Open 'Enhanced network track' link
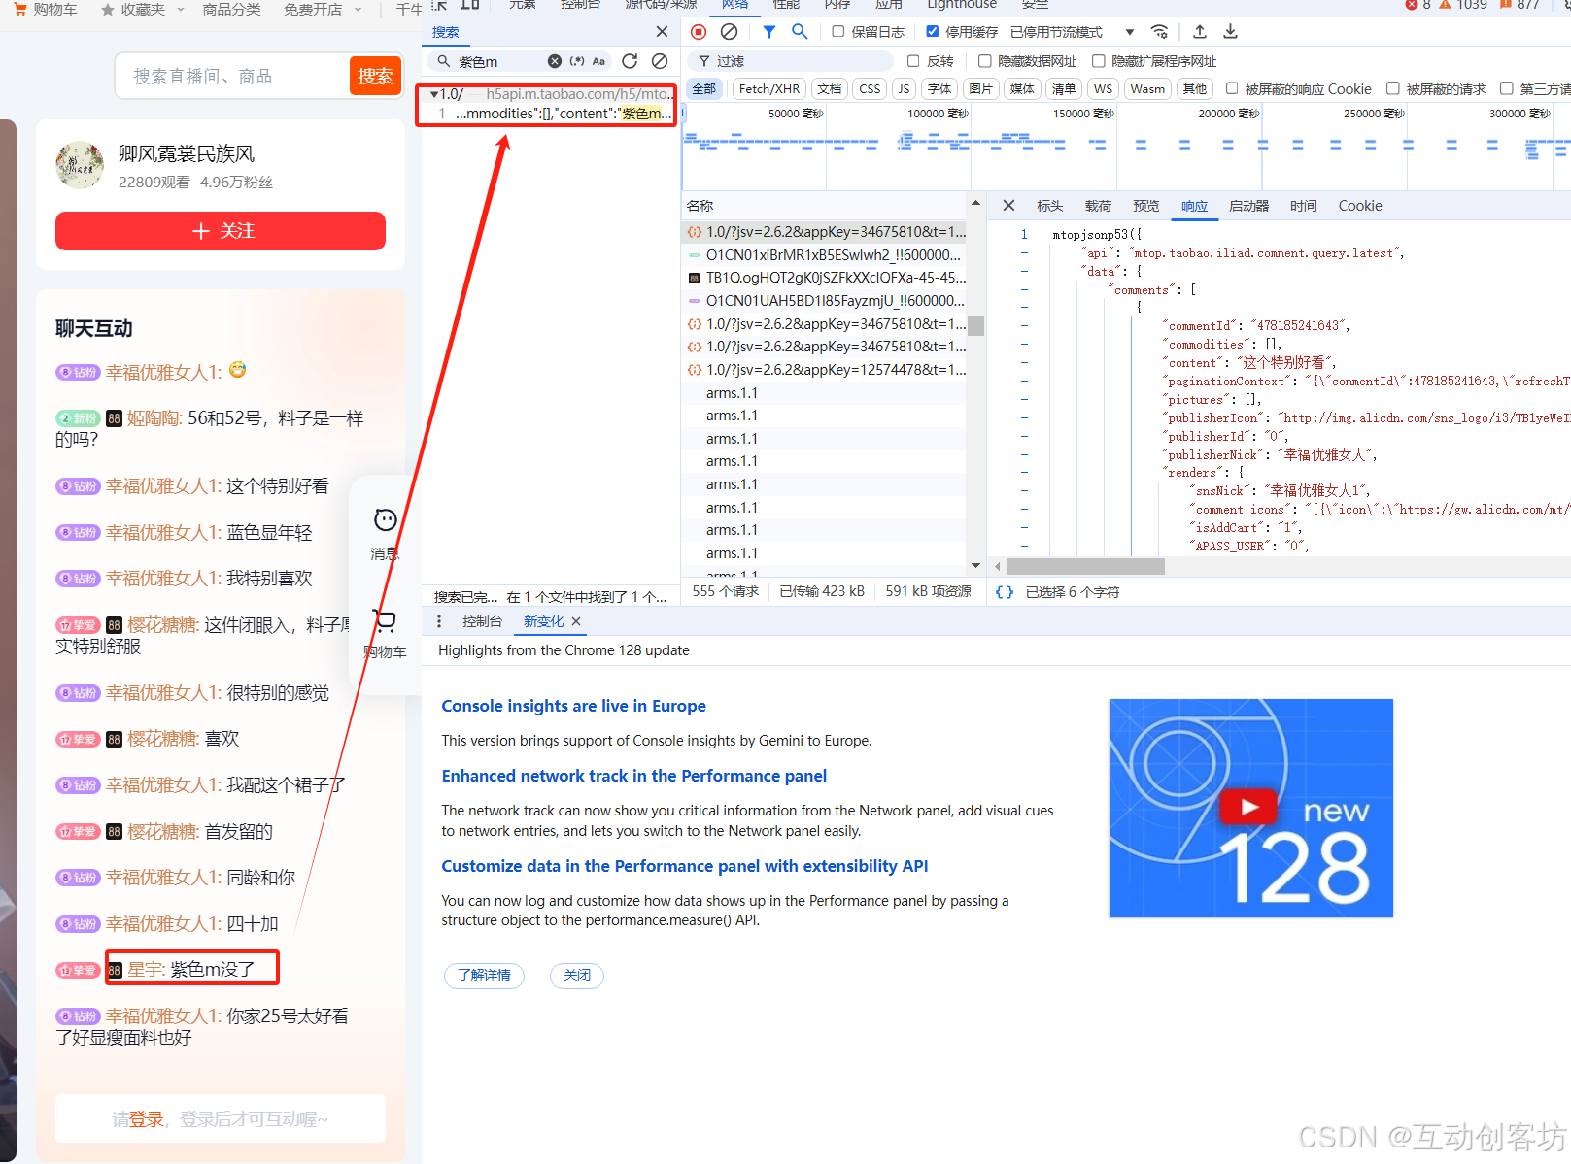 pos(633,776)
